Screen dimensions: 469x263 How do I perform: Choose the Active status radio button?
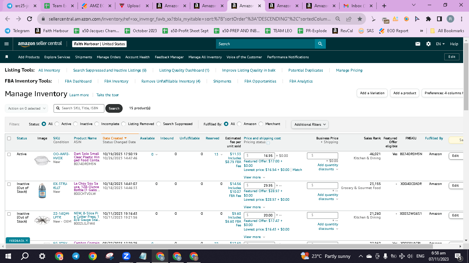57,124
